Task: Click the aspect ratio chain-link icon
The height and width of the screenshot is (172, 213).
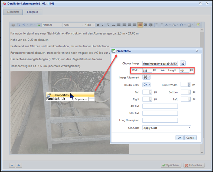Action: tap(163, 70)
